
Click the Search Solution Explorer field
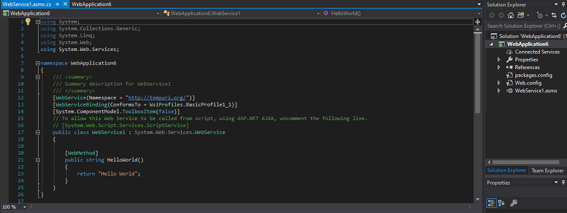pos(524,26)
